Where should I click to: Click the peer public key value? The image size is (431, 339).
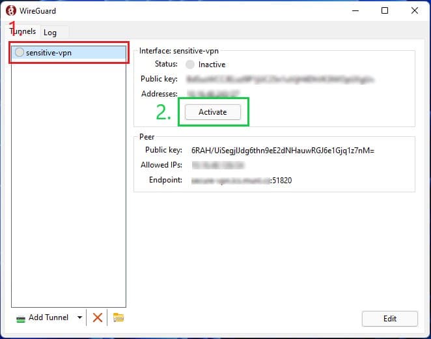click(x=283, y=150)
